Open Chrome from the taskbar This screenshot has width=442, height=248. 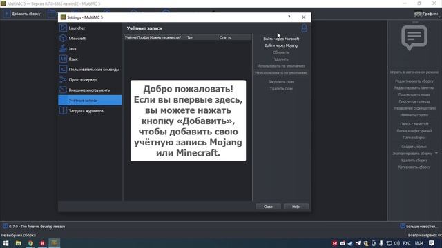tap(30, 243)
